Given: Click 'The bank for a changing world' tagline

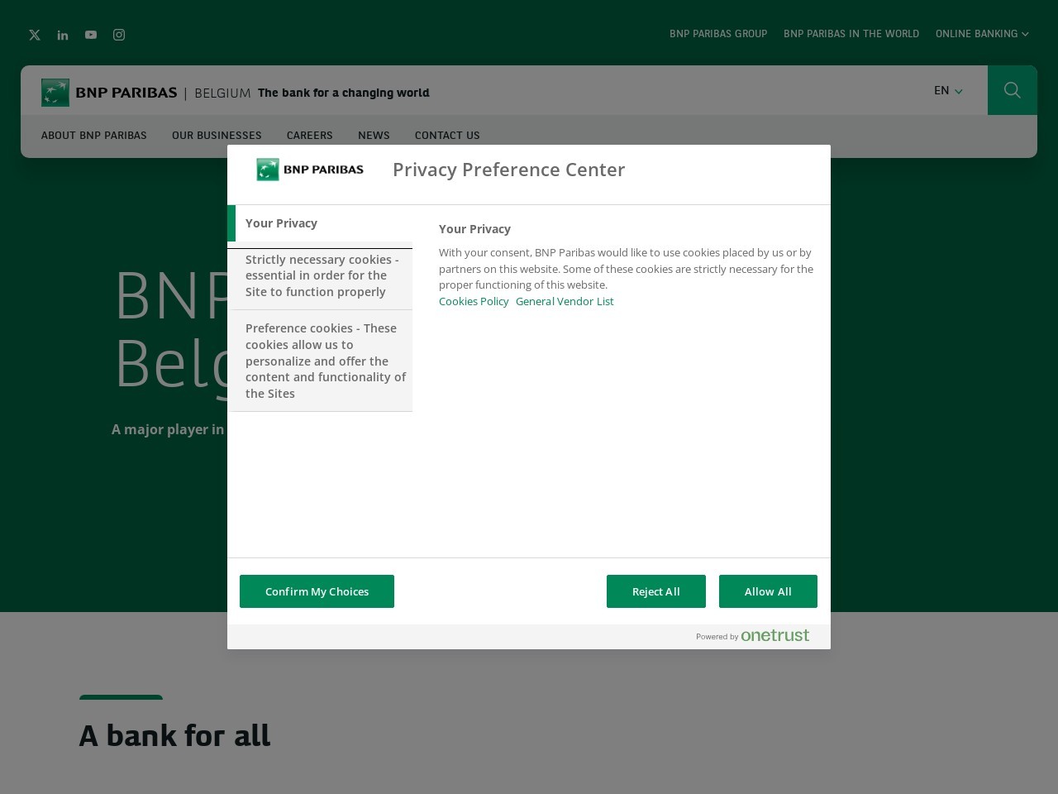Looking at the screenshot, I should (x=343, y=93).
